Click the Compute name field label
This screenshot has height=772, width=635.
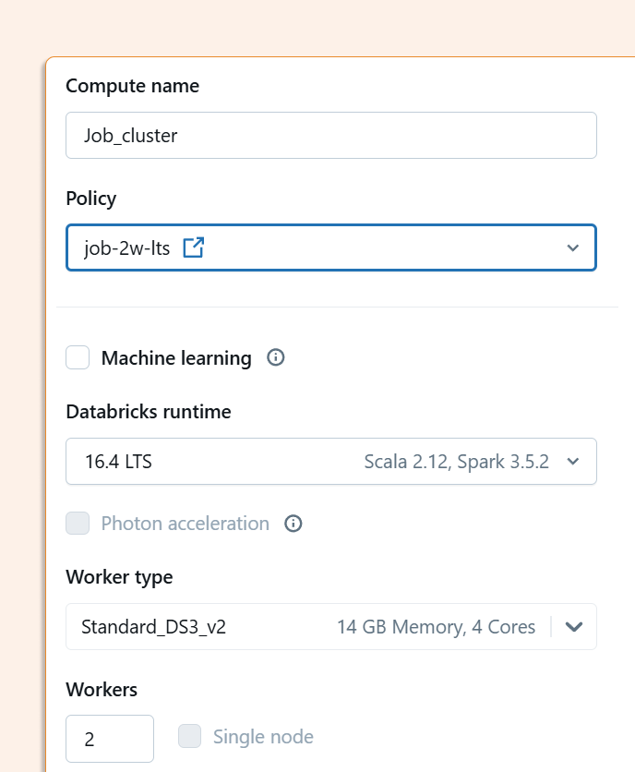(x=132, y=86)
